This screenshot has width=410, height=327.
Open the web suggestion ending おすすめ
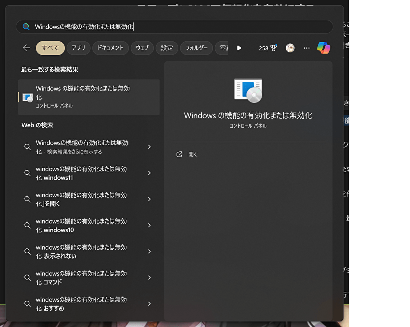click(x=89, y=304)
